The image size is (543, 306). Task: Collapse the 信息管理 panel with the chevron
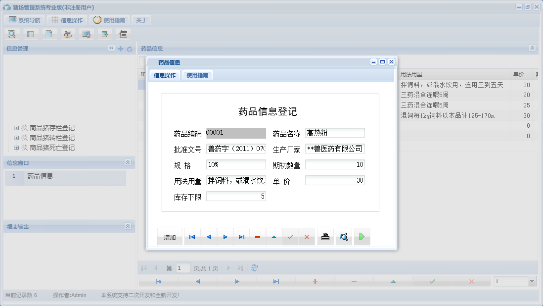click(111, 48)
